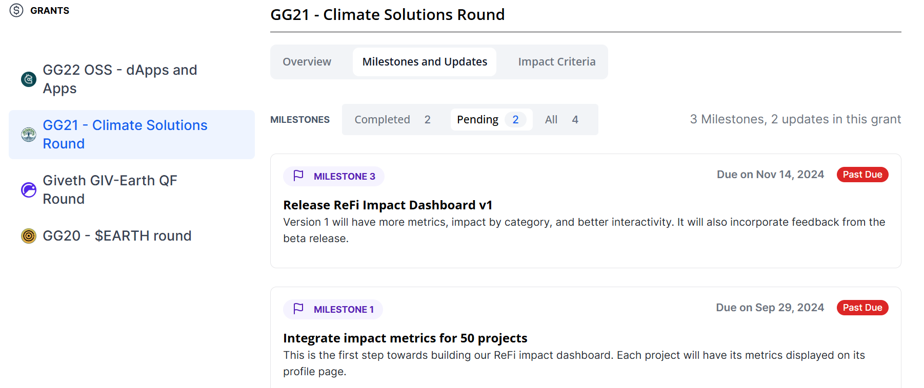Click the GG20 $EARTH round logo icon
The image size is (924, 388).
(29, 236)
